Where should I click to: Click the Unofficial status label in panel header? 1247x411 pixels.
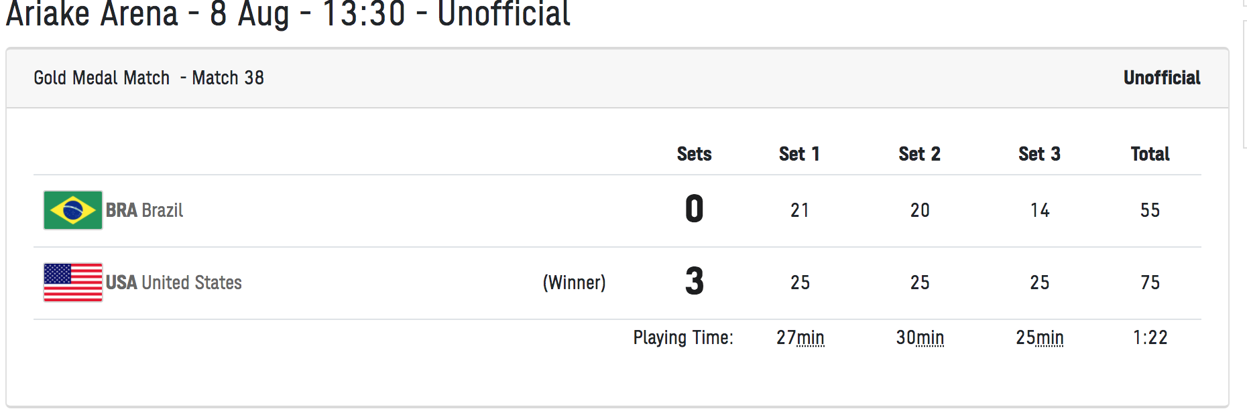pyautogui.click(x=1162, y=78)
